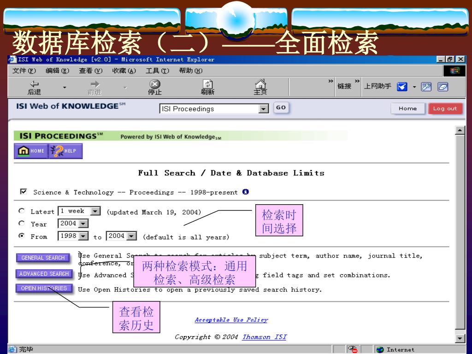Click the GO button
Image resolution: width=472 pixels, height=354 pixels.
pos(281,108)
